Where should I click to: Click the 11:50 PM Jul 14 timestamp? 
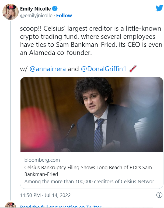(45, 195)
